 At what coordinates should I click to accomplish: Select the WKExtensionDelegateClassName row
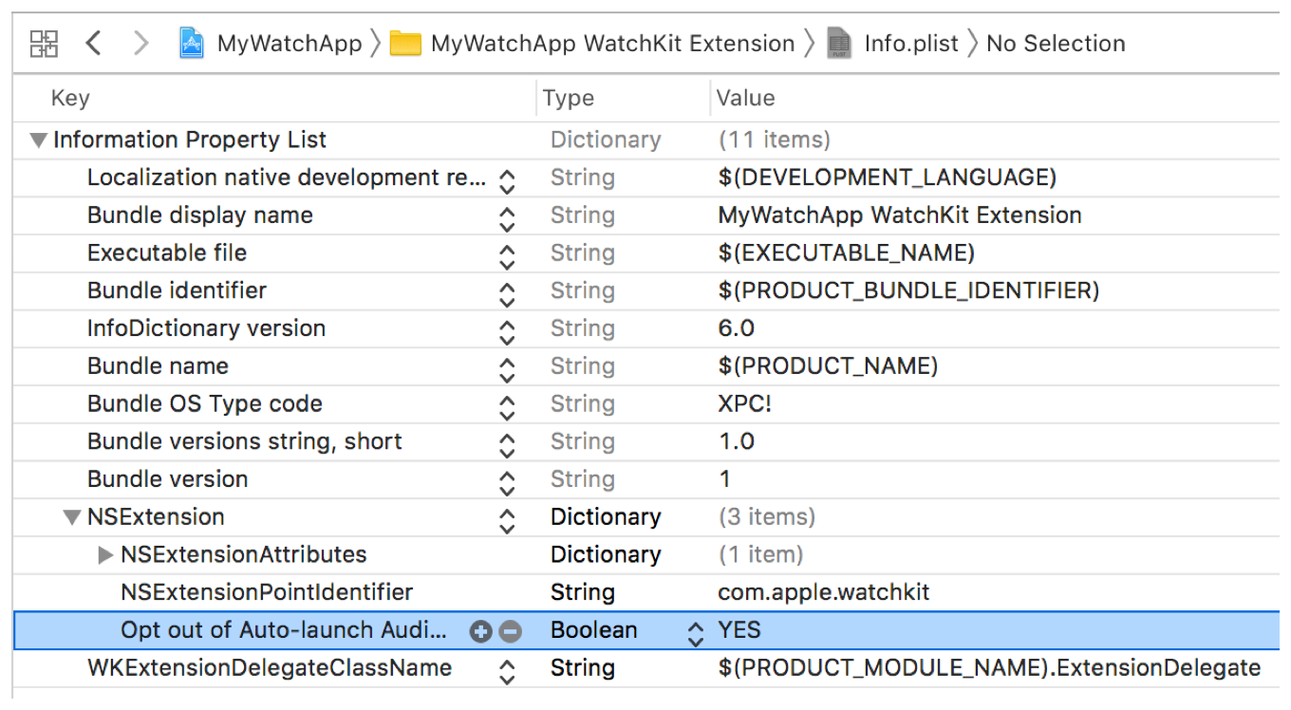tap(270, 668)
